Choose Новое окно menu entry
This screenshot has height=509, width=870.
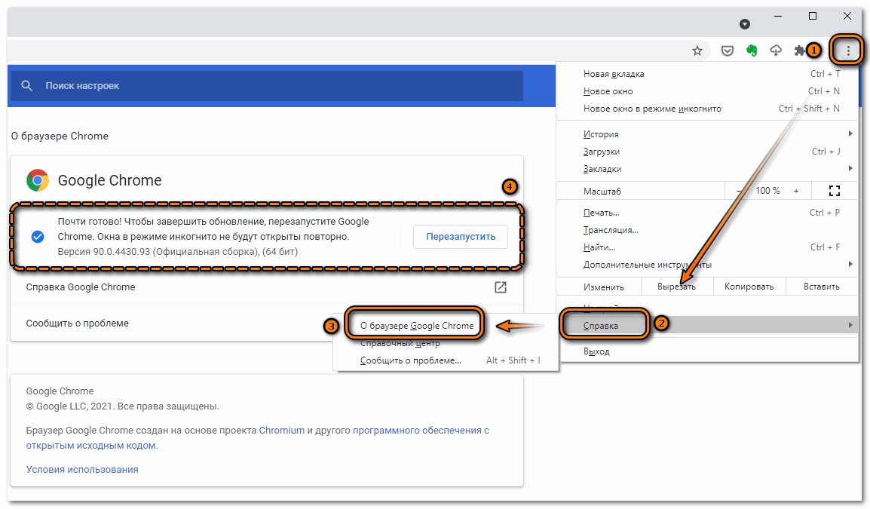tap(708, 91)
